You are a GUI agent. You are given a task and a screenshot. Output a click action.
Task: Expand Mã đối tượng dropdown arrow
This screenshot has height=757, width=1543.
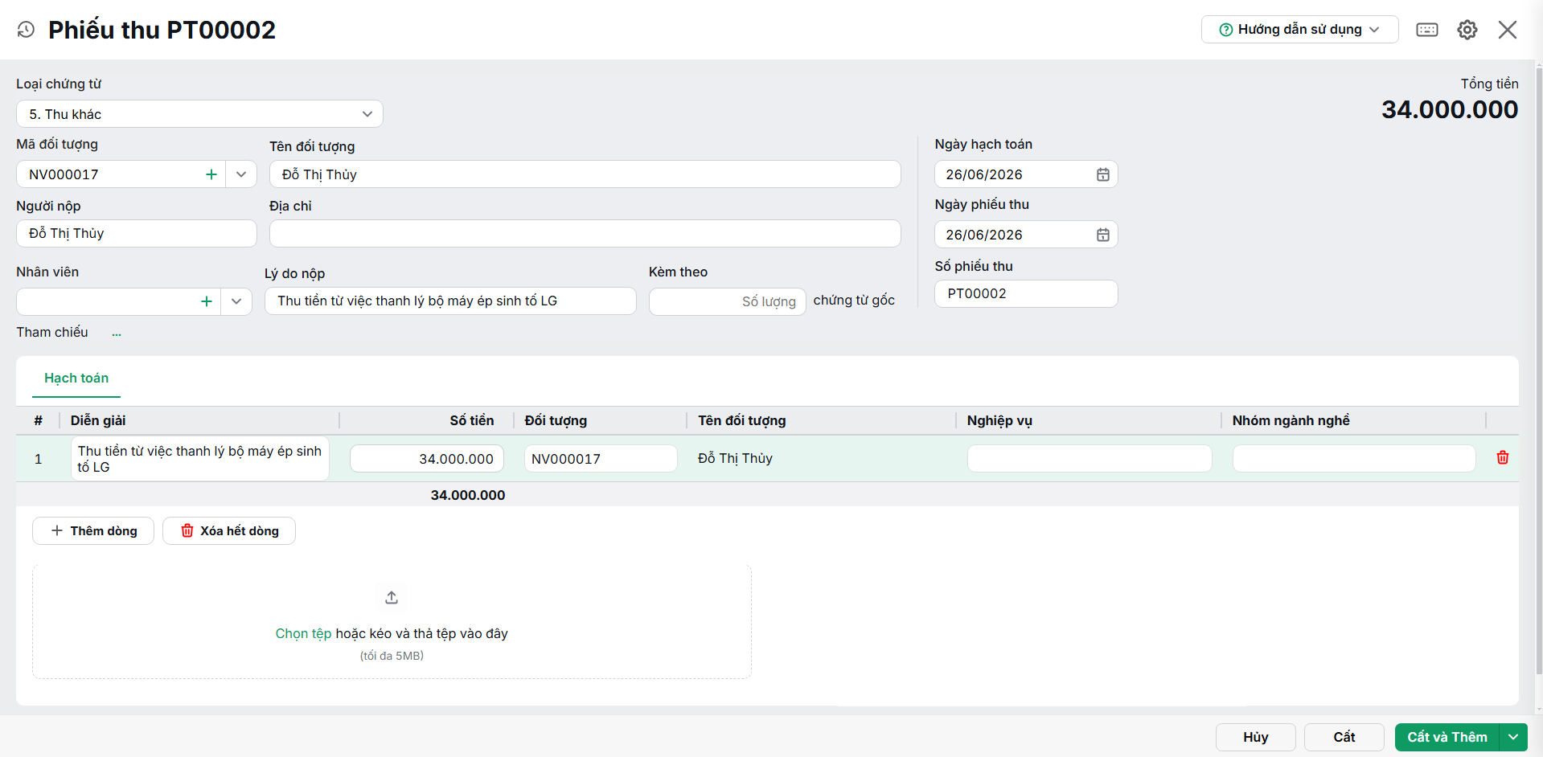(241, 174)
